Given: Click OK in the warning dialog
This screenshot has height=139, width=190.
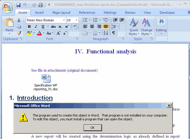Looking at the screenshot, I should [x=93, y=128].
